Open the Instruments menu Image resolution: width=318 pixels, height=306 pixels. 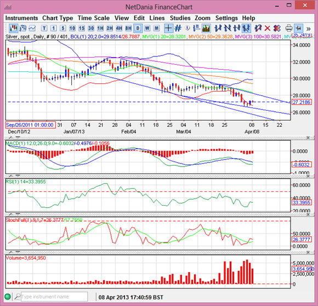pos(21,18)
